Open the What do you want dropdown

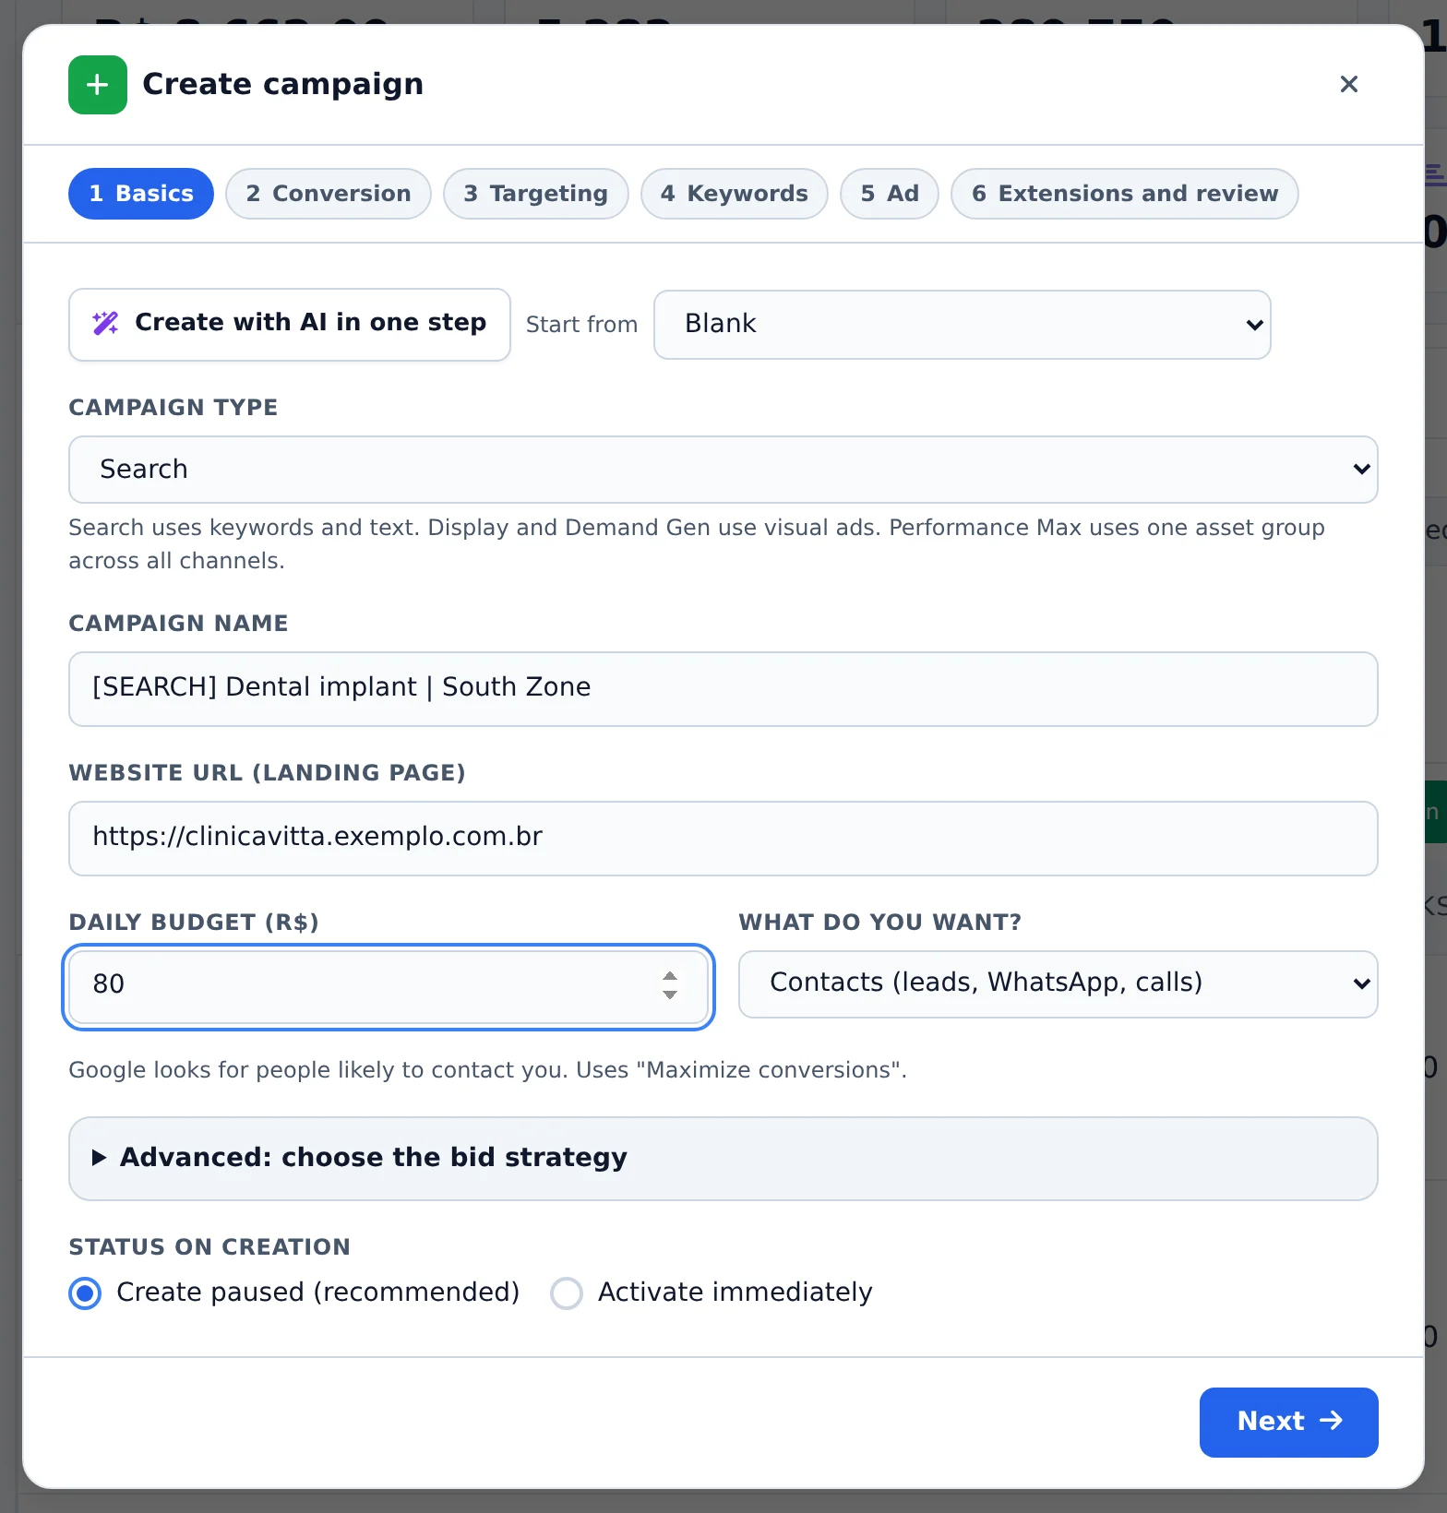[x=1058, y=983]
